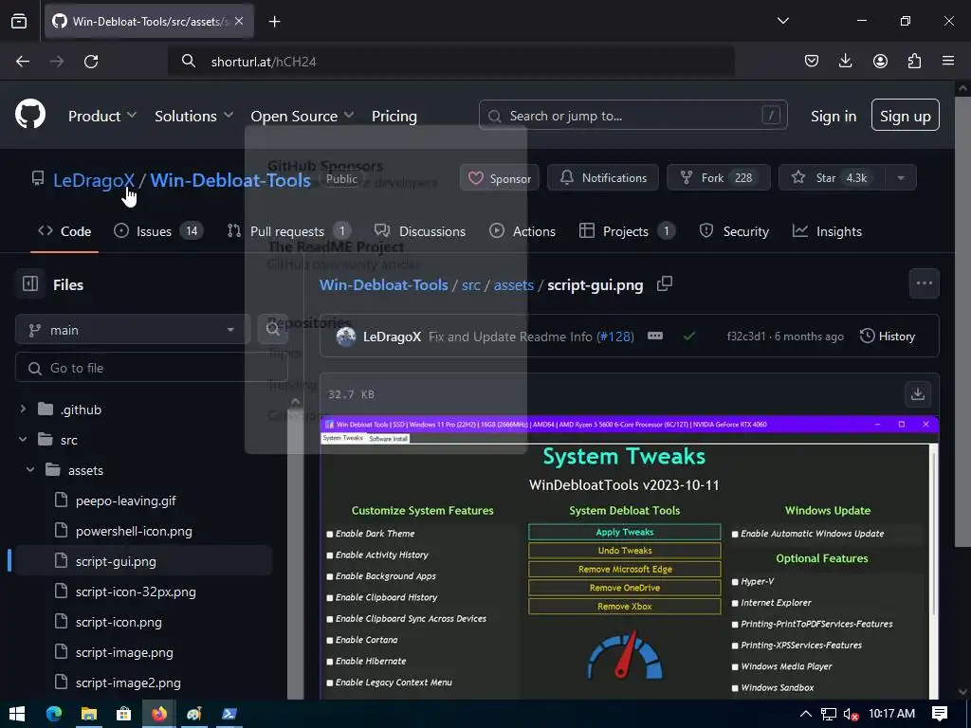Image resolution: width=971 pixels, height=728 pixels.
Task: Open the Actions tab
Action: pyautogui.click(x=522, y=231)
